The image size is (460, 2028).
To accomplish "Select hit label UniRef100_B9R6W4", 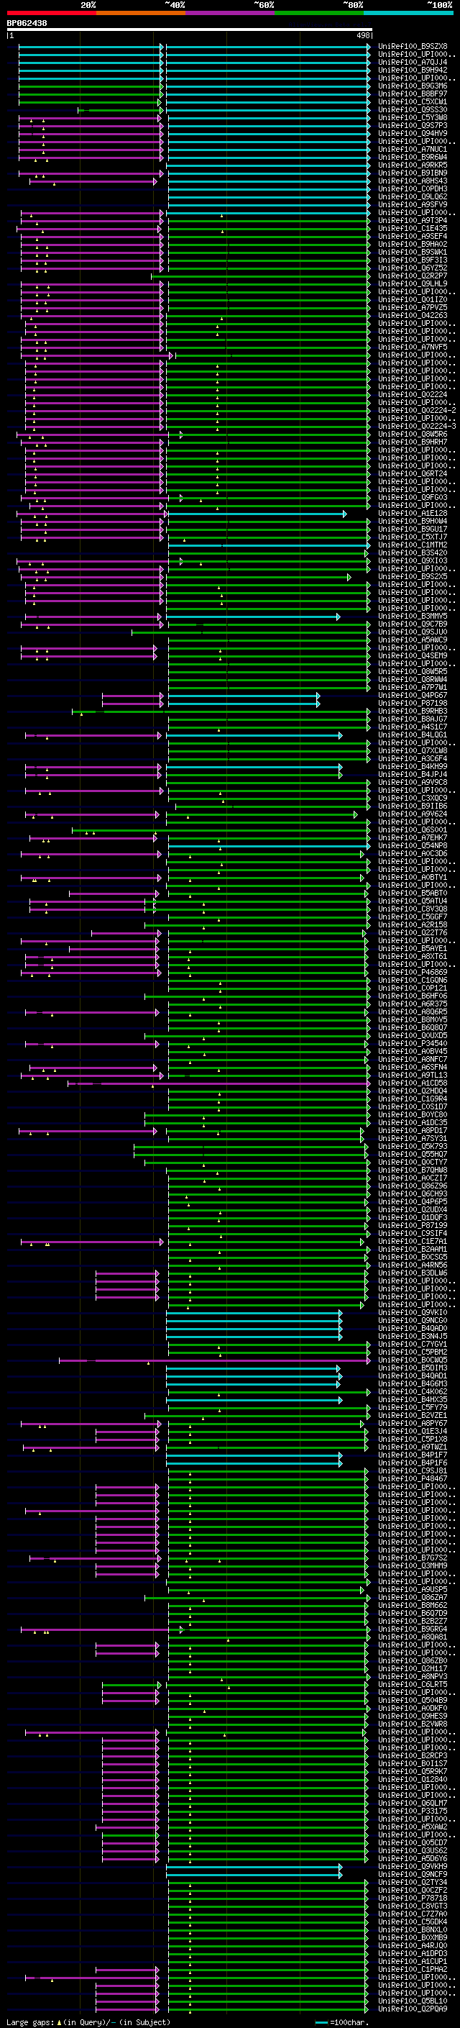I will pos(413,158).
